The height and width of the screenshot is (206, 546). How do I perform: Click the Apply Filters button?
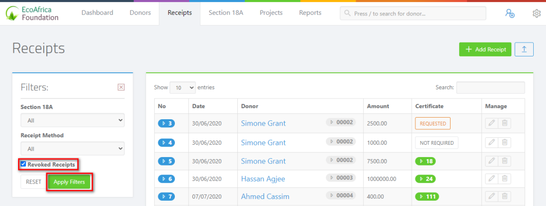(x=69, y=182)
